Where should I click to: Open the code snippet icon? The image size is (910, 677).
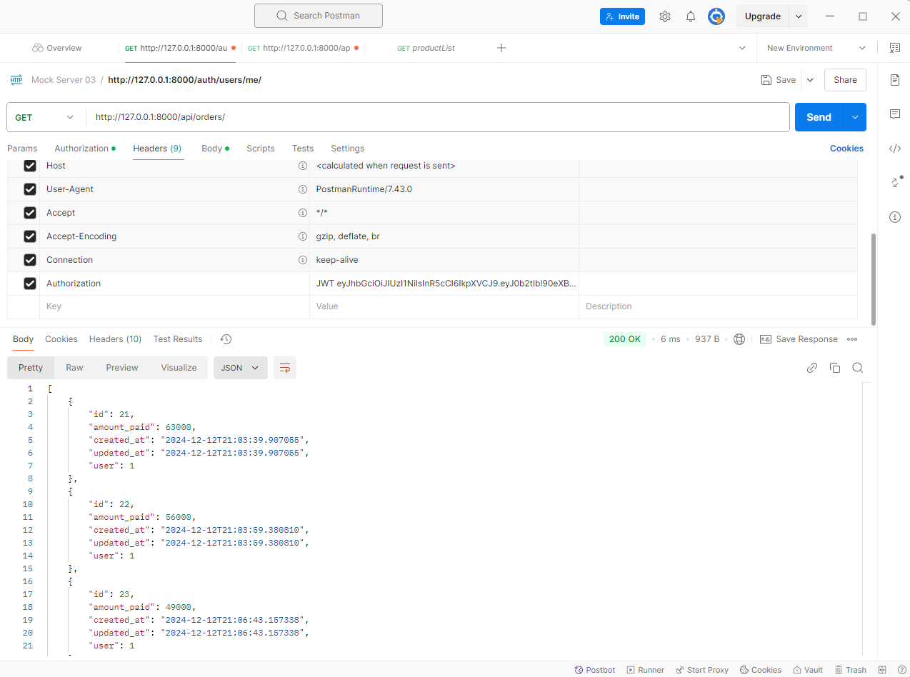[x=895, y=149]
